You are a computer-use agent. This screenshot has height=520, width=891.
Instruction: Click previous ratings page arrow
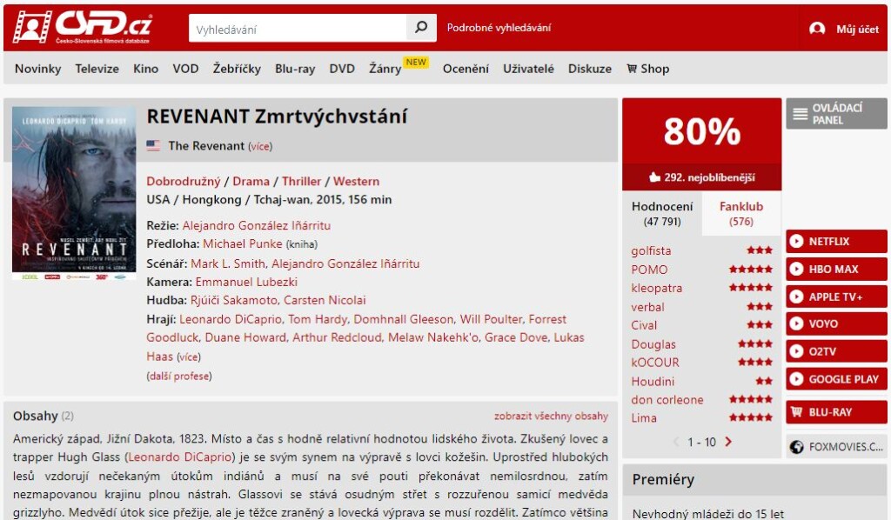pyautogui.click(x=676, y=442)
